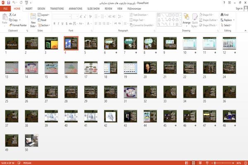Apply Bold formatting
This screenshot has height=165, width=248.
tap(55, 24)
